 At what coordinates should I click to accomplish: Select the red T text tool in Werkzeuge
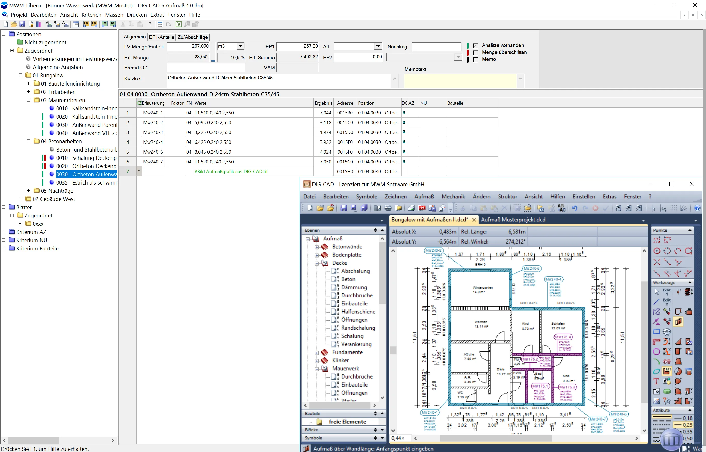coord(656,381)
